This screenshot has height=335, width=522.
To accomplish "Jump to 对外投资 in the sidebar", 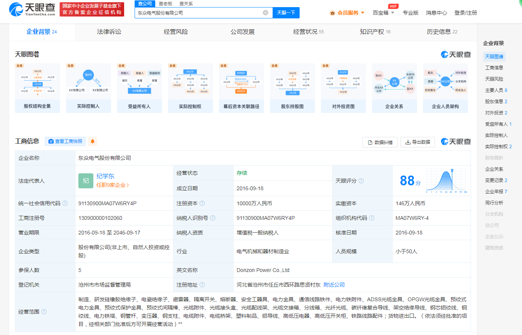I will tap(496, 113).
